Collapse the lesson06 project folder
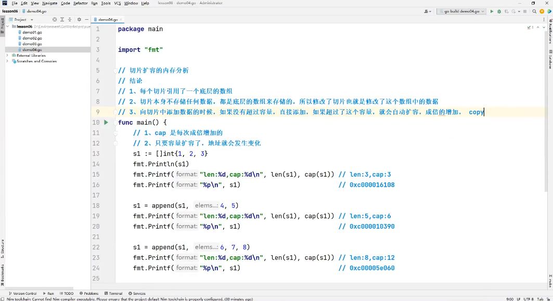 coord(8,27)
